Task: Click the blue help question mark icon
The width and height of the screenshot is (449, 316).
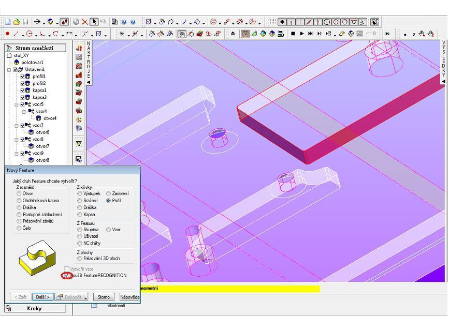Action: [x=133, y=22]
